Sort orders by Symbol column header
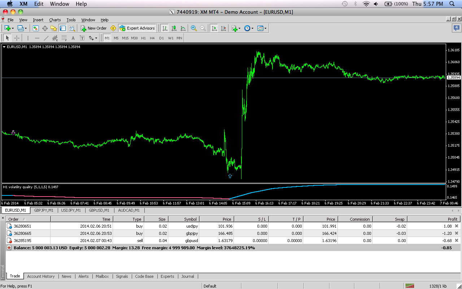The width and height of the screenshot is (462, 289). click(x=184, y=219)
